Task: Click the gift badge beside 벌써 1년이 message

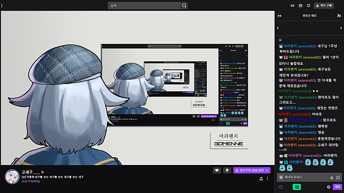Action: (286, 57)
